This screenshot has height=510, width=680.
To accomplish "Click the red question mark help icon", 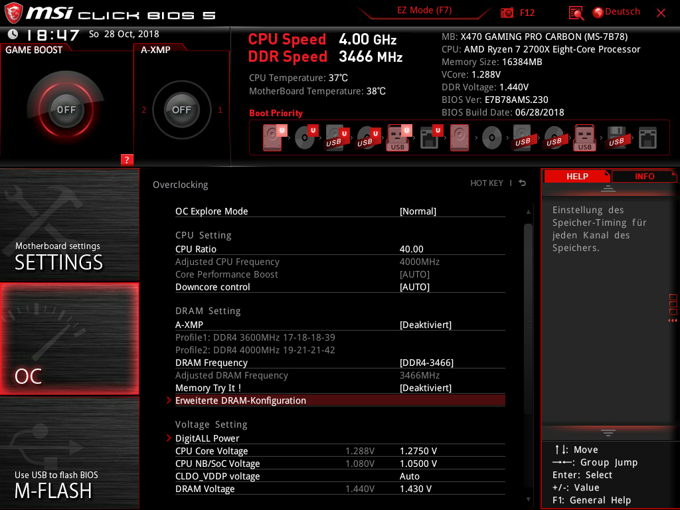I will click(127, 159).
